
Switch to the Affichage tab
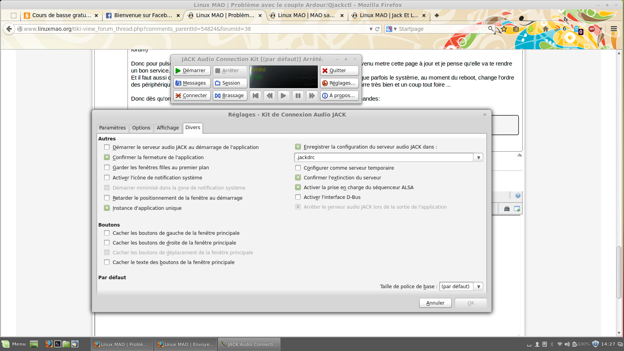tap(168, 128)
